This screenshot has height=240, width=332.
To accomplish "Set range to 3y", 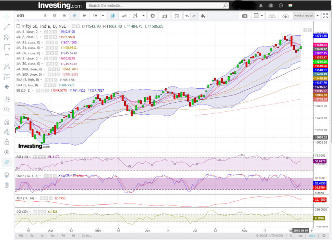I will (x=32, y=235).
